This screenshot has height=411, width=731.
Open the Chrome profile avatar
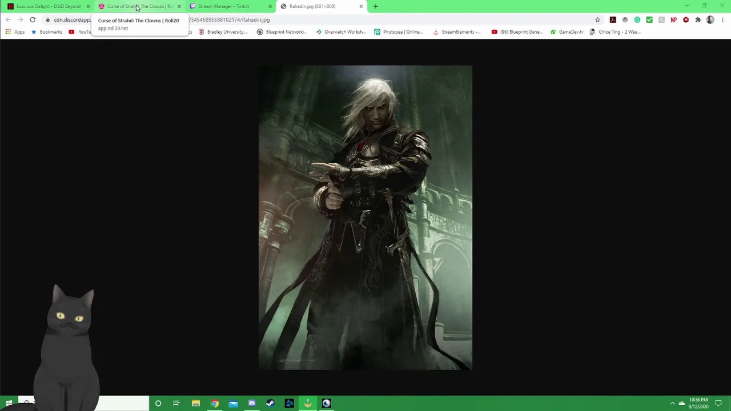(710, 19)
